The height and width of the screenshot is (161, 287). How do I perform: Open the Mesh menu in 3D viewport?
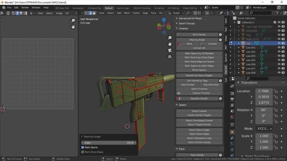point(127,13)
